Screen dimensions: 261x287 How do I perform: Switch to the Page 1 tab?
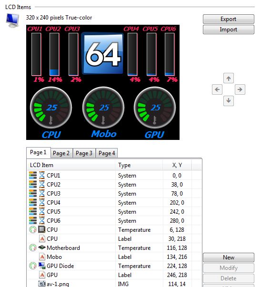pos(38,152)
